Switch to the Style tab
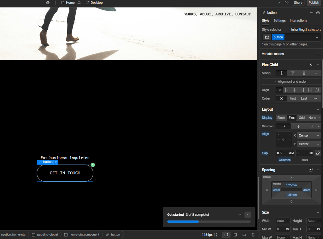The width and height of the screenshot is (323, 239). 266,20
